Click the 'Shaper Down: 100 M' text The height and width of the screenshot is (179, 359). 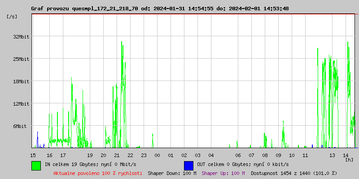(x=172, y=173)
